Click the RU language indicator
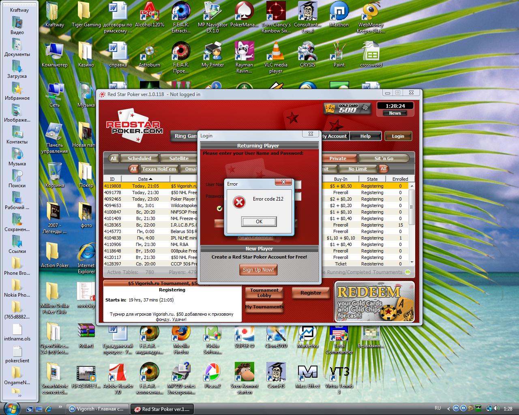 (x=438, y=409)
